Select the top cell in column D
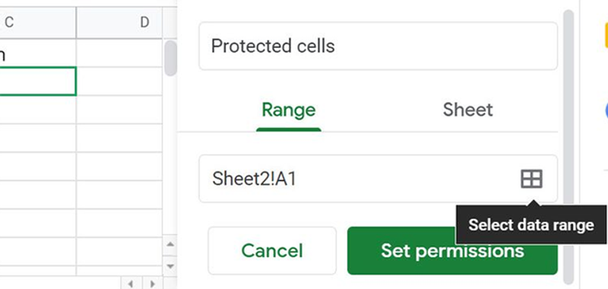This screenshot has height=289, width=608. coord(119,52)
